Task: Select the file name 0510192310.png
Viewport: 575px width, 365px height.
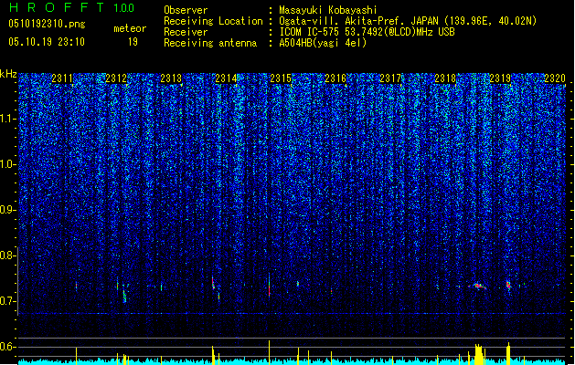Action: coord(47,24)
